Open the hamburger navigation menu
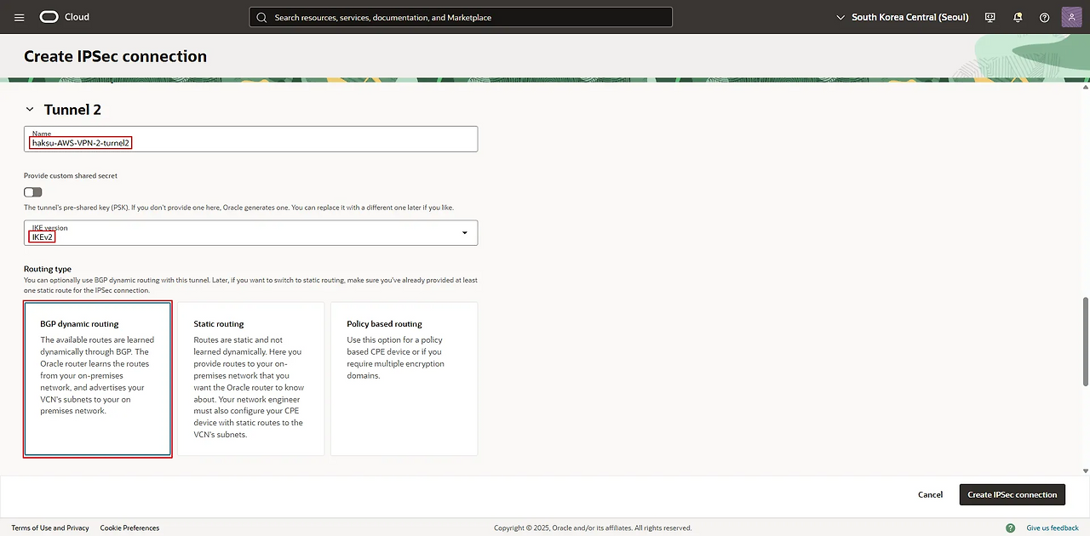This screenshot has height=536, width=1090. pos(20,17)
